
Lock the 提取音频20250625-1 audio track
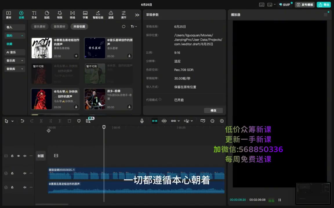pyautogui.click(x=12, y=173)
